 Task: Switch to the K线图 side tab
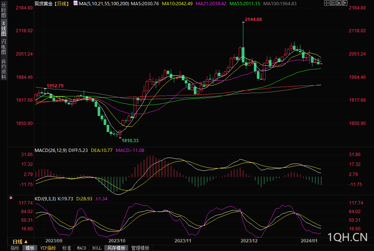click(x=3, y=28)
